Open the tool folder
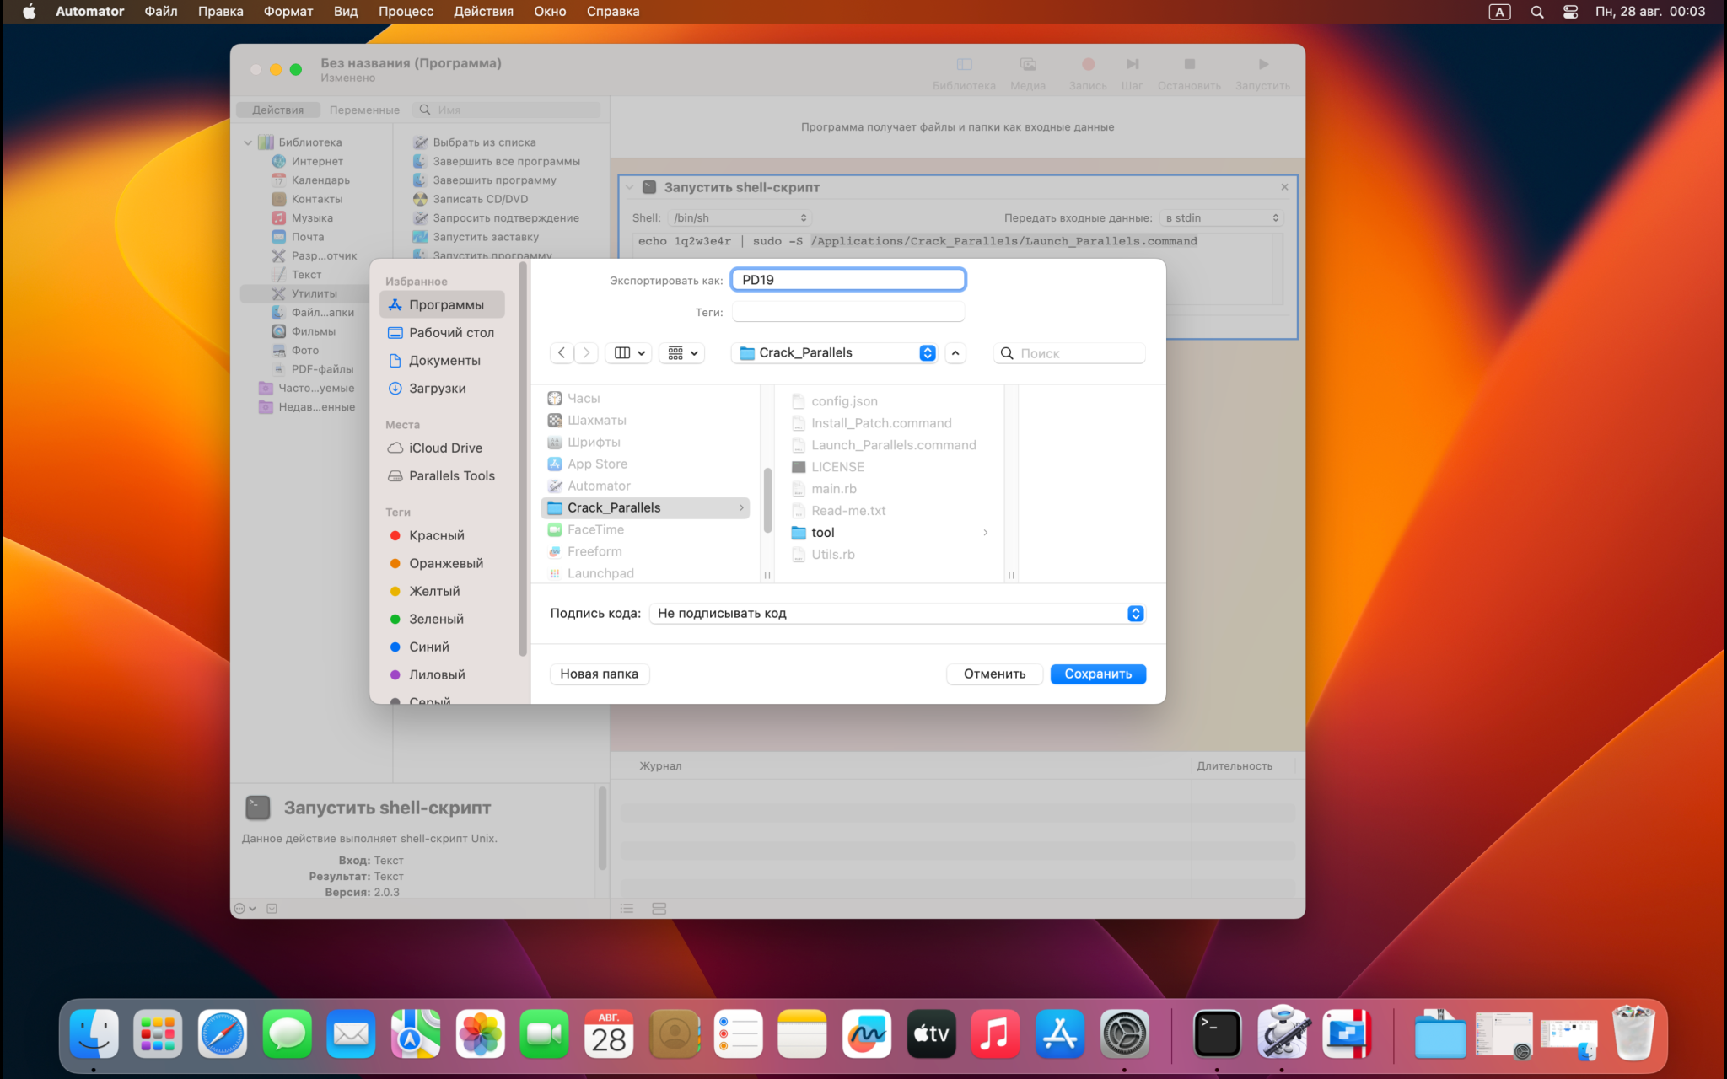Image resolution: width=1727 pixels, height=1079 pixels. [822, 532]
